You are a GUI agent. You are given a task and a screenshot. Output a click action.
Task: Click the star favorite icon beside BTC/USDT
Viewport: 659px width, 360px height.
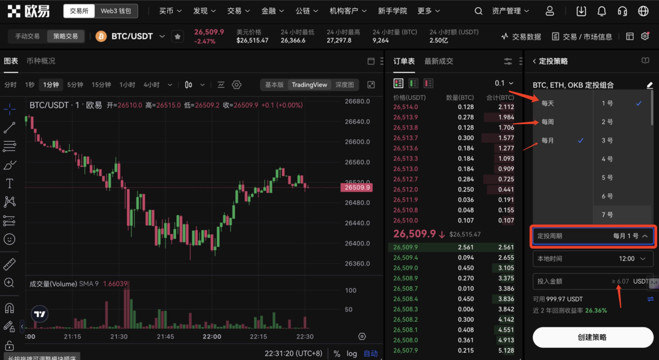[x=178, y=36]
